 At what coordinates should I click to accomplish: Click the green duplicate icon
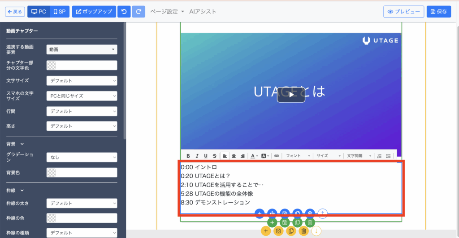click(x=298, y=222)
